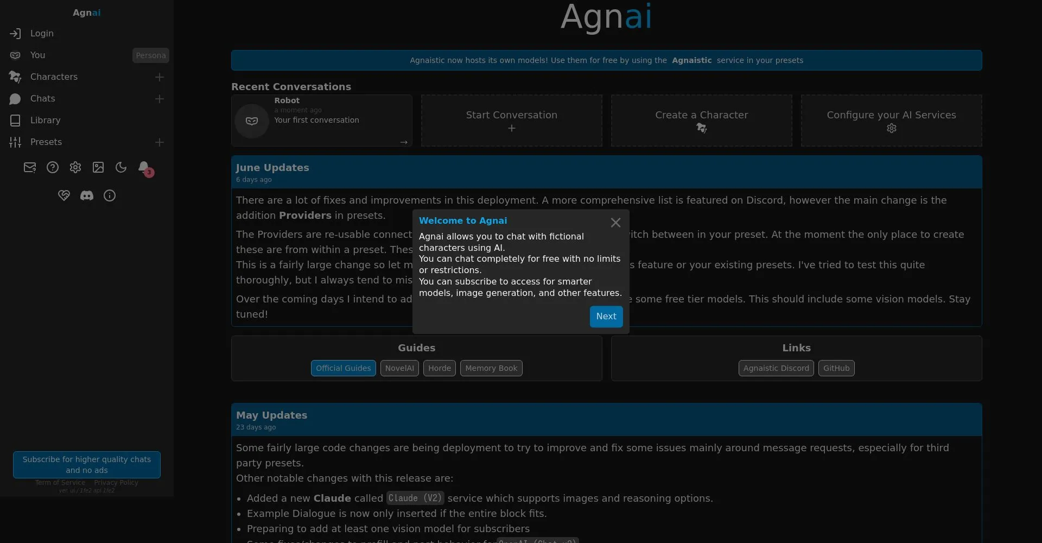Image resolution: width=1042 pixels, height=543 pixels.
Task: Close the Welcome to Agnai dialog
Action: (x=615, y=223)
